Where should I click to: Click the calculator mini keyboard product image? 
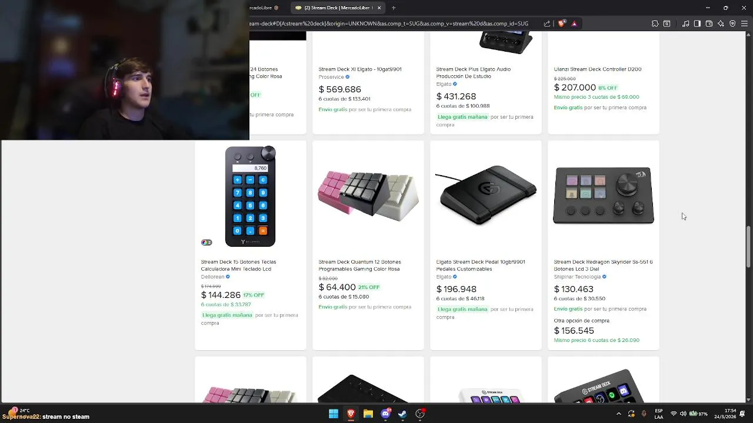250,196
